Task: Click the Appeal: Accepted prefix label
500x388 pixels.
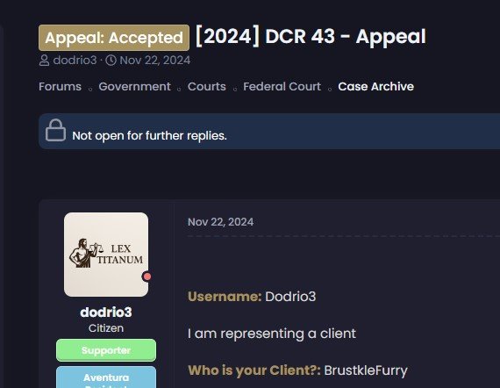Action: click(x=114, y=38)
